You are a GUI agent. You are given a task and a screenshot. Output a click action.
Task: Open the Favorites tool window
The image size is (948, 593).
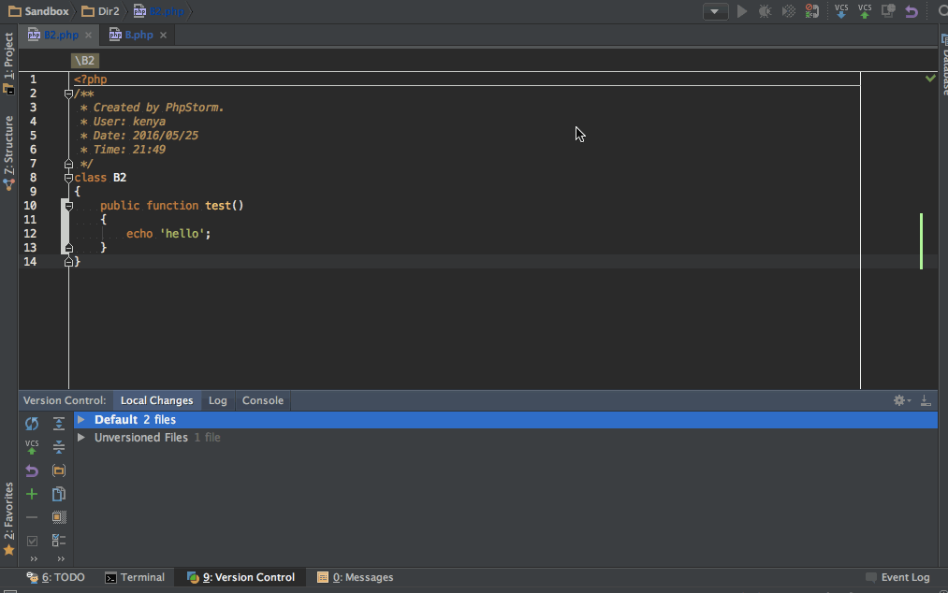pyautogui.click(x=8, y=519)
